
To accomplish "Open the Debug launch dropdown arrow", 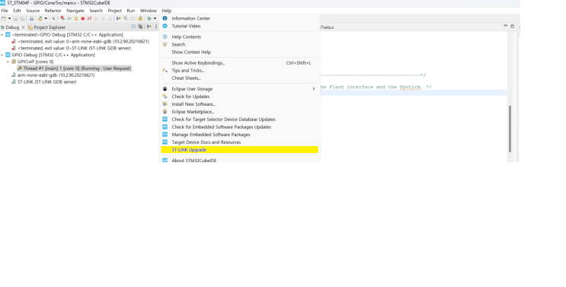I will coord(155,18).
